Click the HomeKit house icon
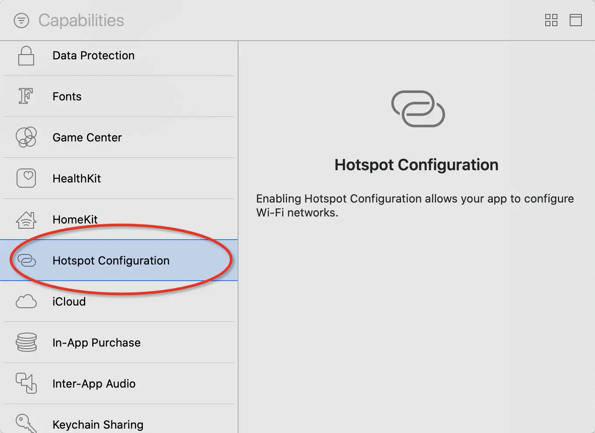The height and width of the screenshot is (433, 595). (26, 219)
